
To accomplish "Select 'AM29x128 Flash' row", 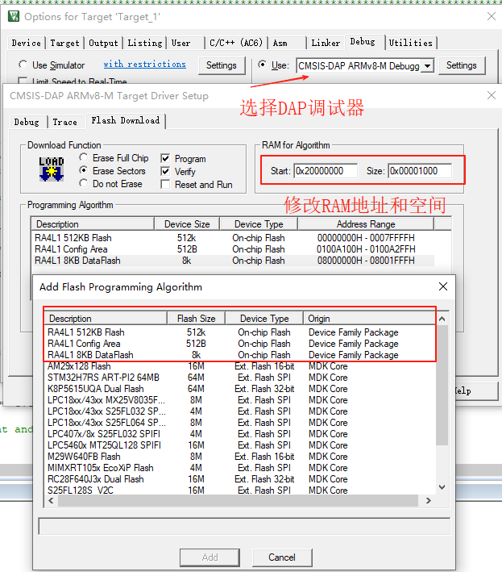I will coord(239,366).
